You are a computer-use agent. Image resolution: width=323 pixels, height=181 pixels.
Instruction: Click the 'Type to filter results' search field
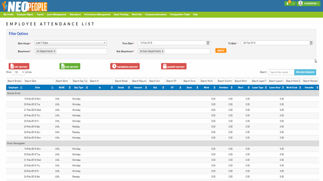coord(281,72)
